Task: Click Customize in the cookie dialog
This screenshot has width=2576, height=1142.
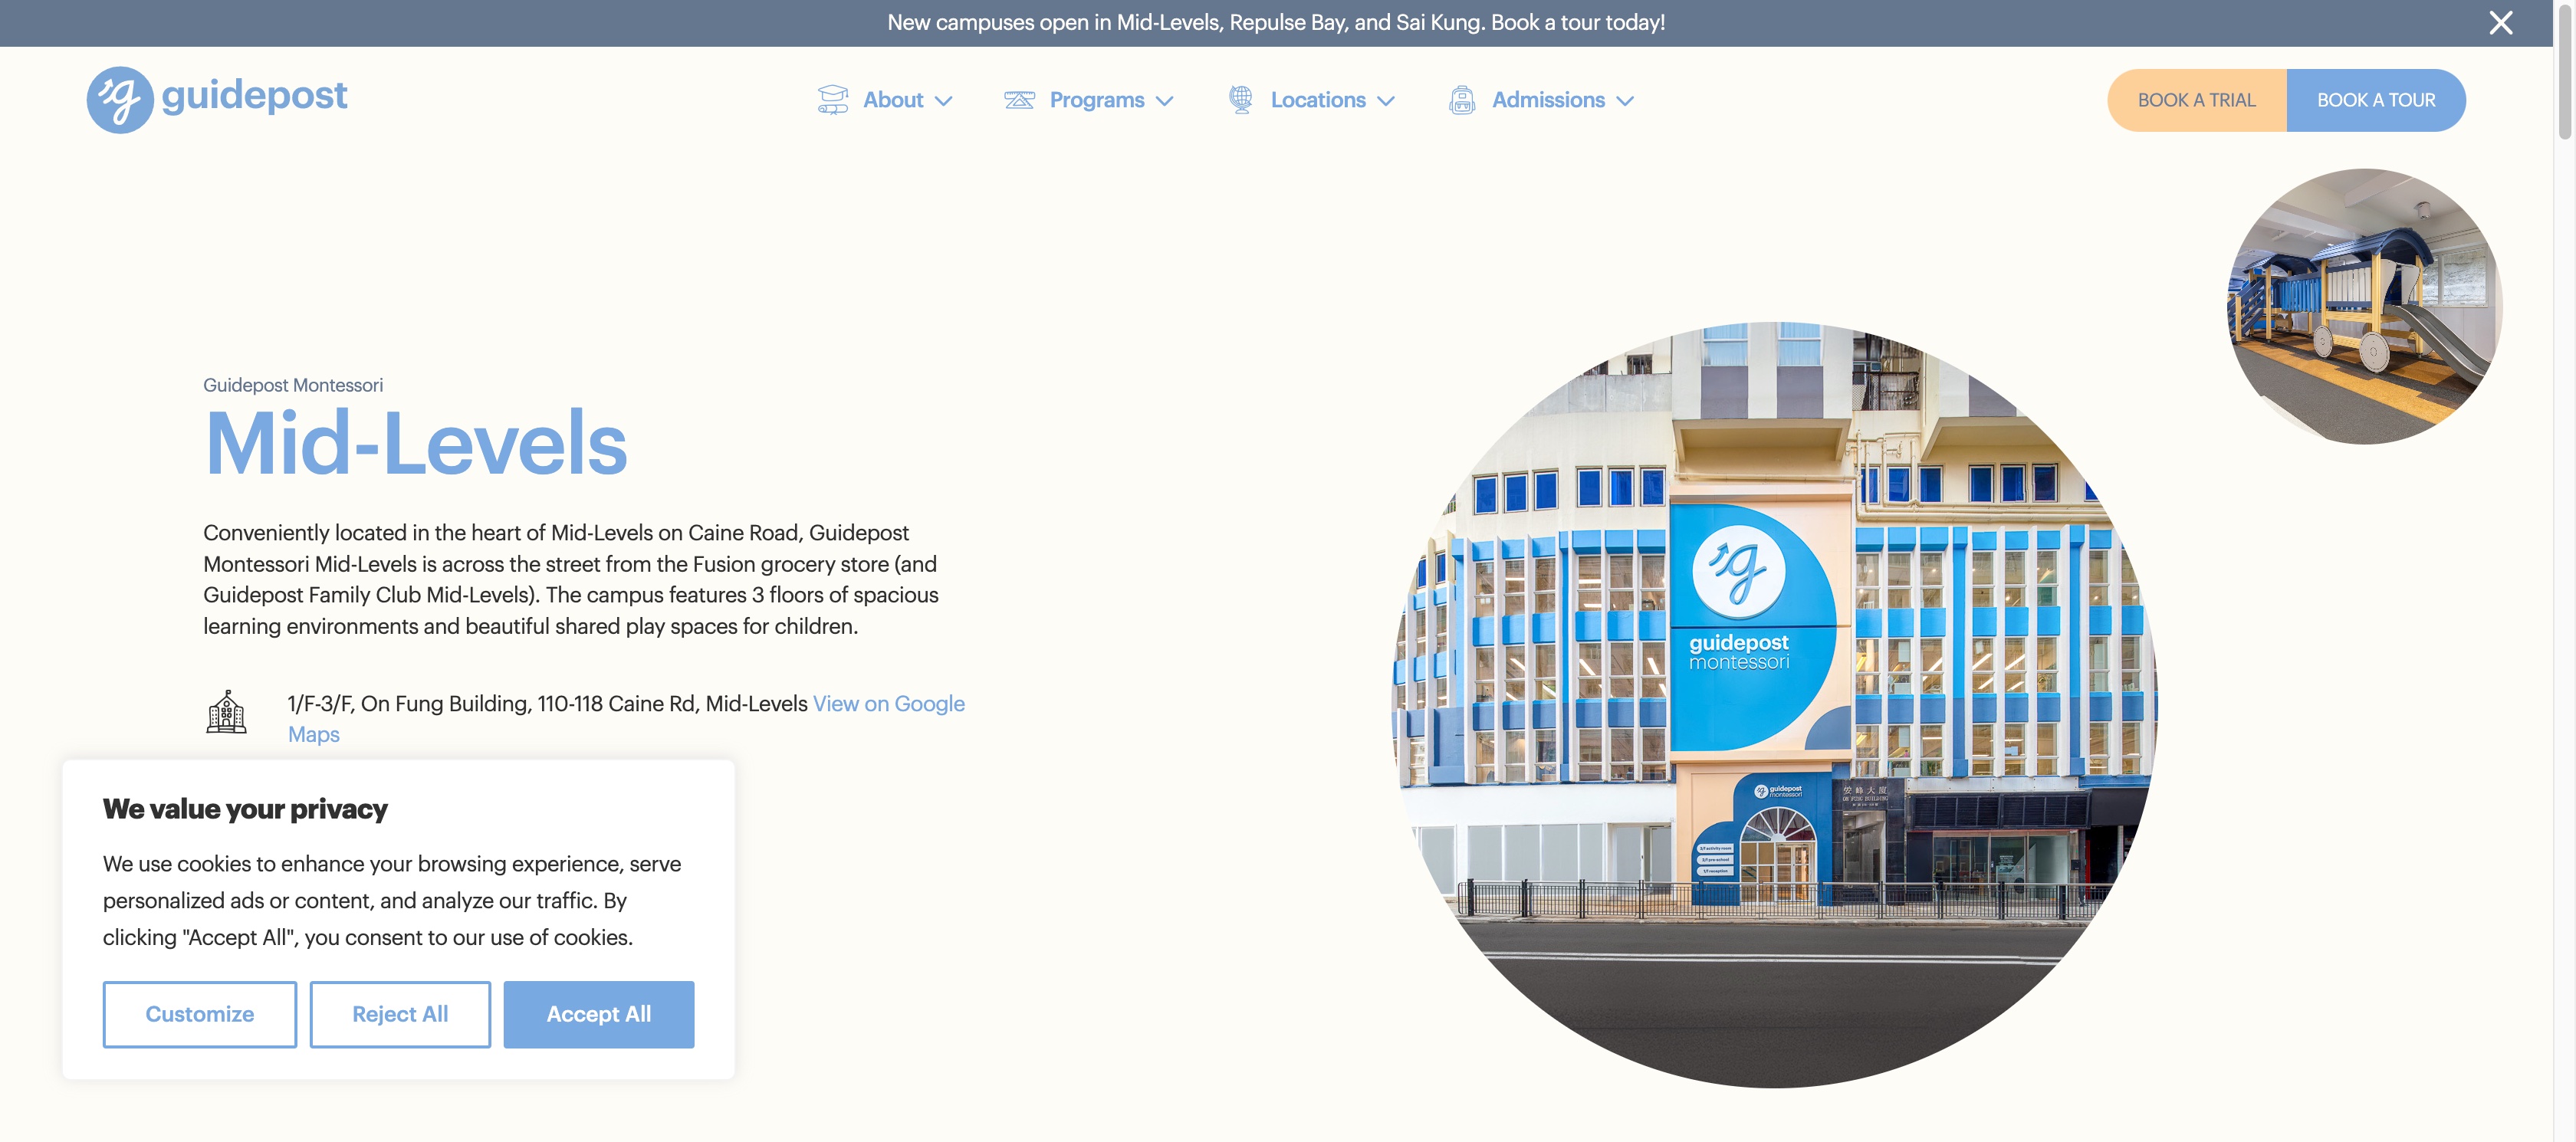Action: [x=200, y=1014]
